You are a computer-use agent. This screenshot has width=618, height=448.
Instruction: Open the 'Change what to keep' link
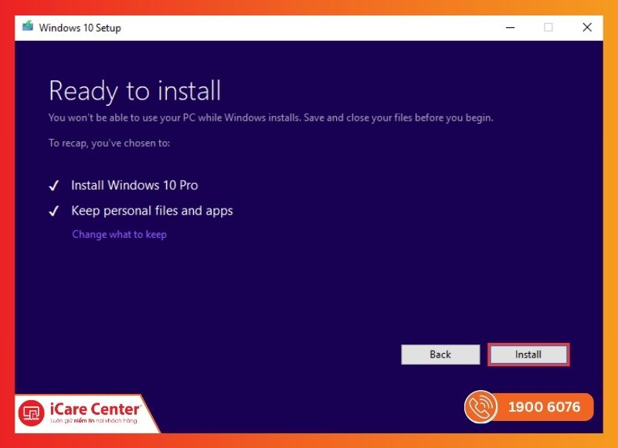point(120,235)
